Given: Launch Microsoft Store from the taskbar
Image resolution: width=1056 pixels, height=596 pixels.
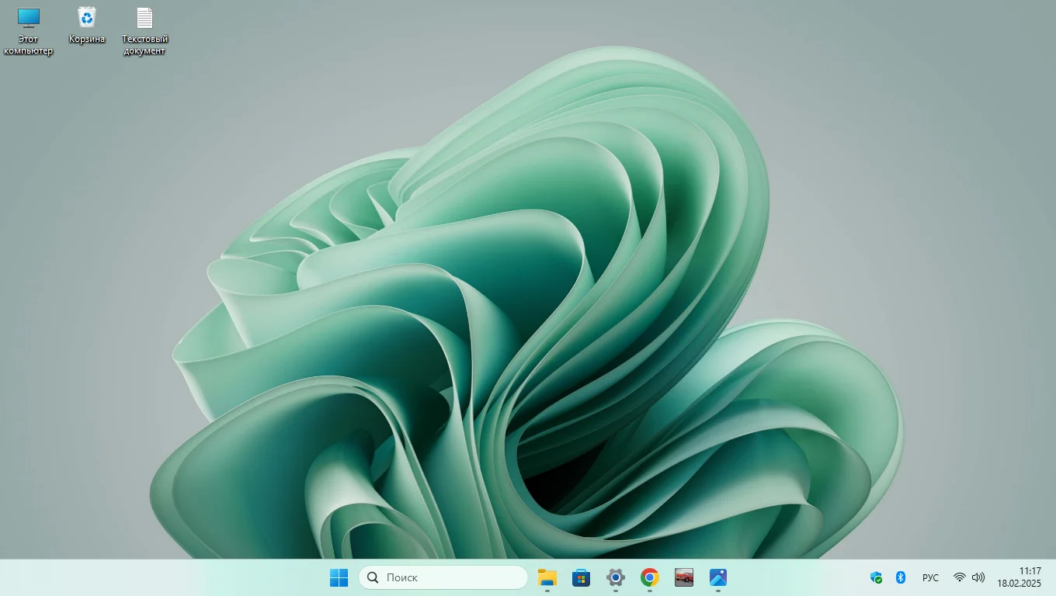Looking at the screenshot, I should tap(582, 577).
